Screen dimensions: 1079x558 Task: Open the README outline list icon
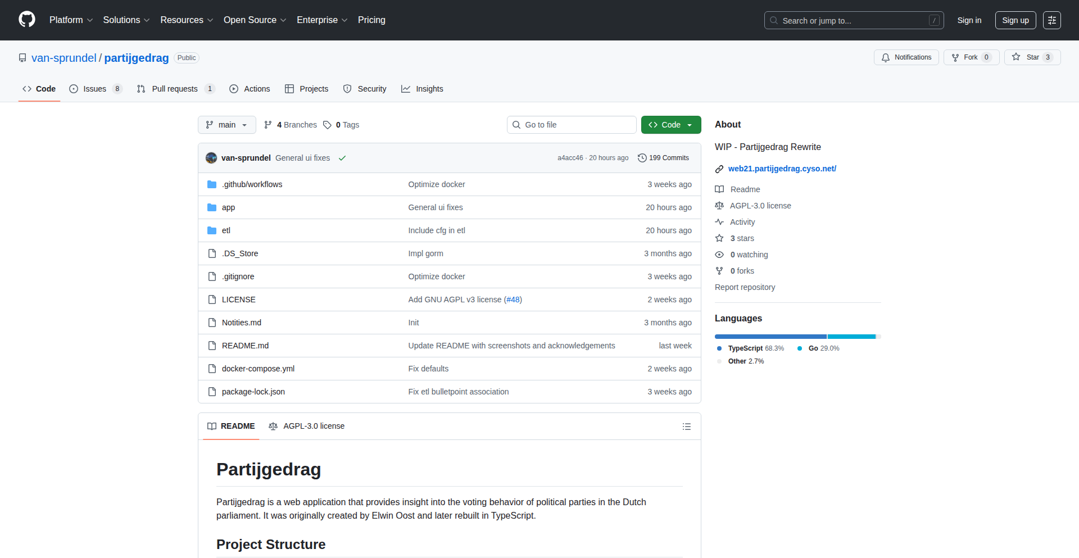[x=686, y=427]
